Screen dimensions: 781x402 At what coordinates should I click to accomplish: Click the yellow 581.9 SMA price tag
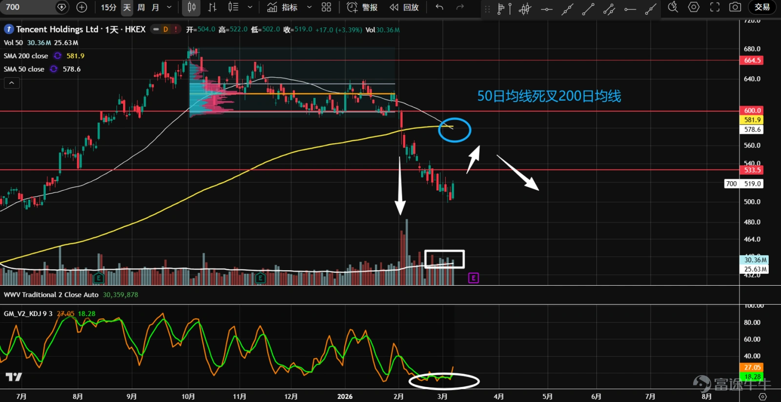(x=752, y=120)
